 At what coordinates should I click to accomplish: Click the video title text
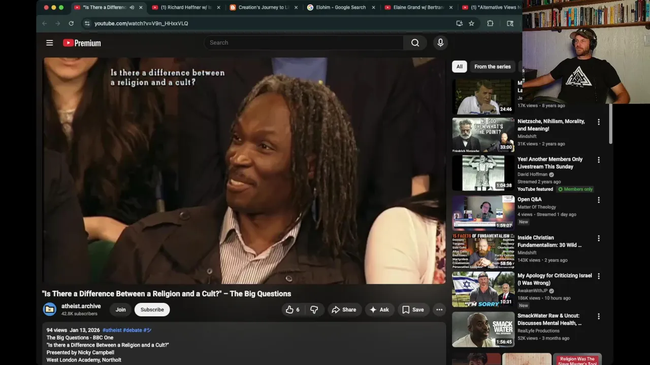167,294
